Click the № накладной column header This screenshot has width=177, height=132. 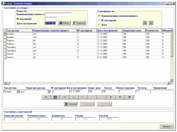(87, 31)
